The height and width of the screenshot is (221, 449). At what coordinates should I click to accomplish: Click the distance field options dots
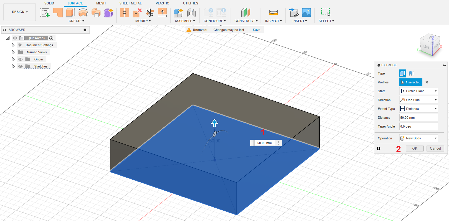point(279,143)
